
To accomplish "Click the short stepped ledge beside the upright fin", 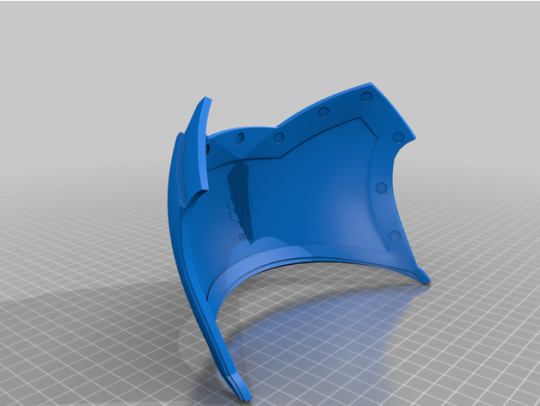I will [182, 170].
